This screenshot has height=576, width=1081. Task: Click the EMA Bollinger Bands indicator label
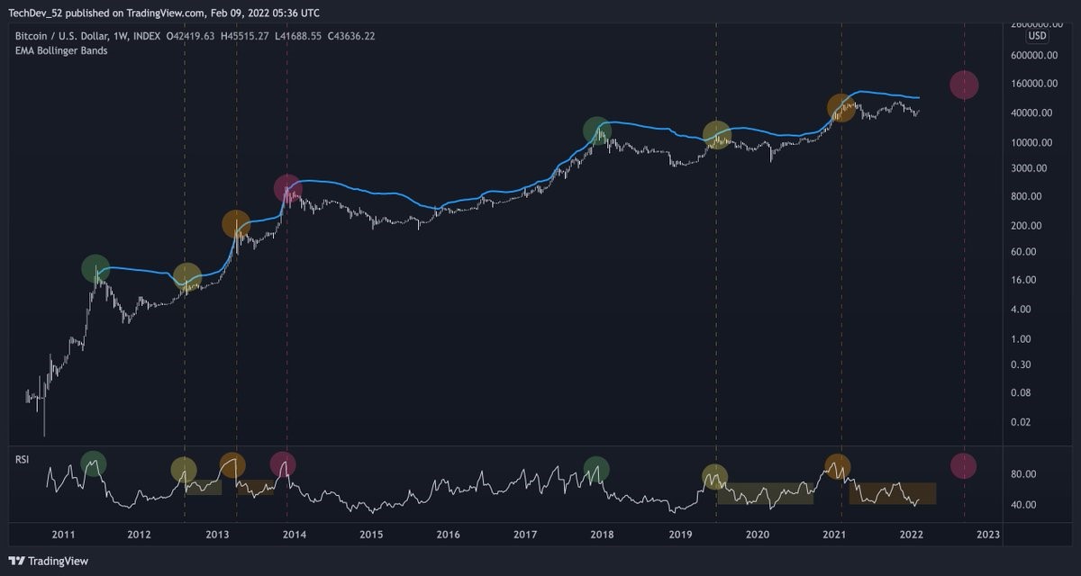point(61,51)
